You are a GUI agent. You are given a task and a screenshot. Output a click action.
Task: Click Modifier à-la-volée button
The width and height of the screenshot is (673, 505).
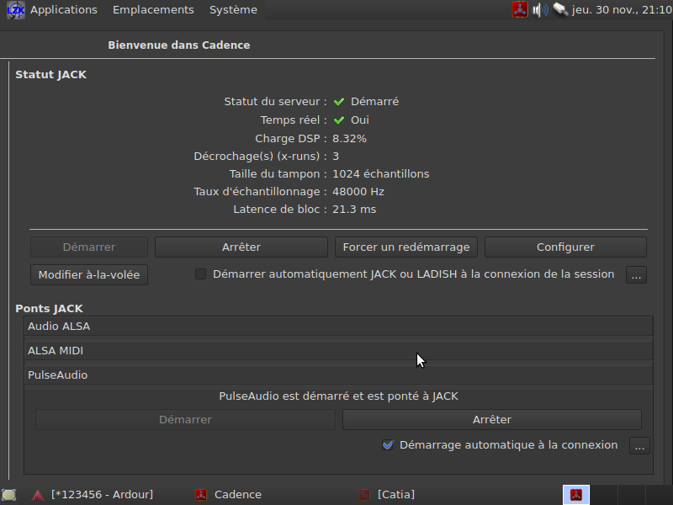(x=89, y=275)
